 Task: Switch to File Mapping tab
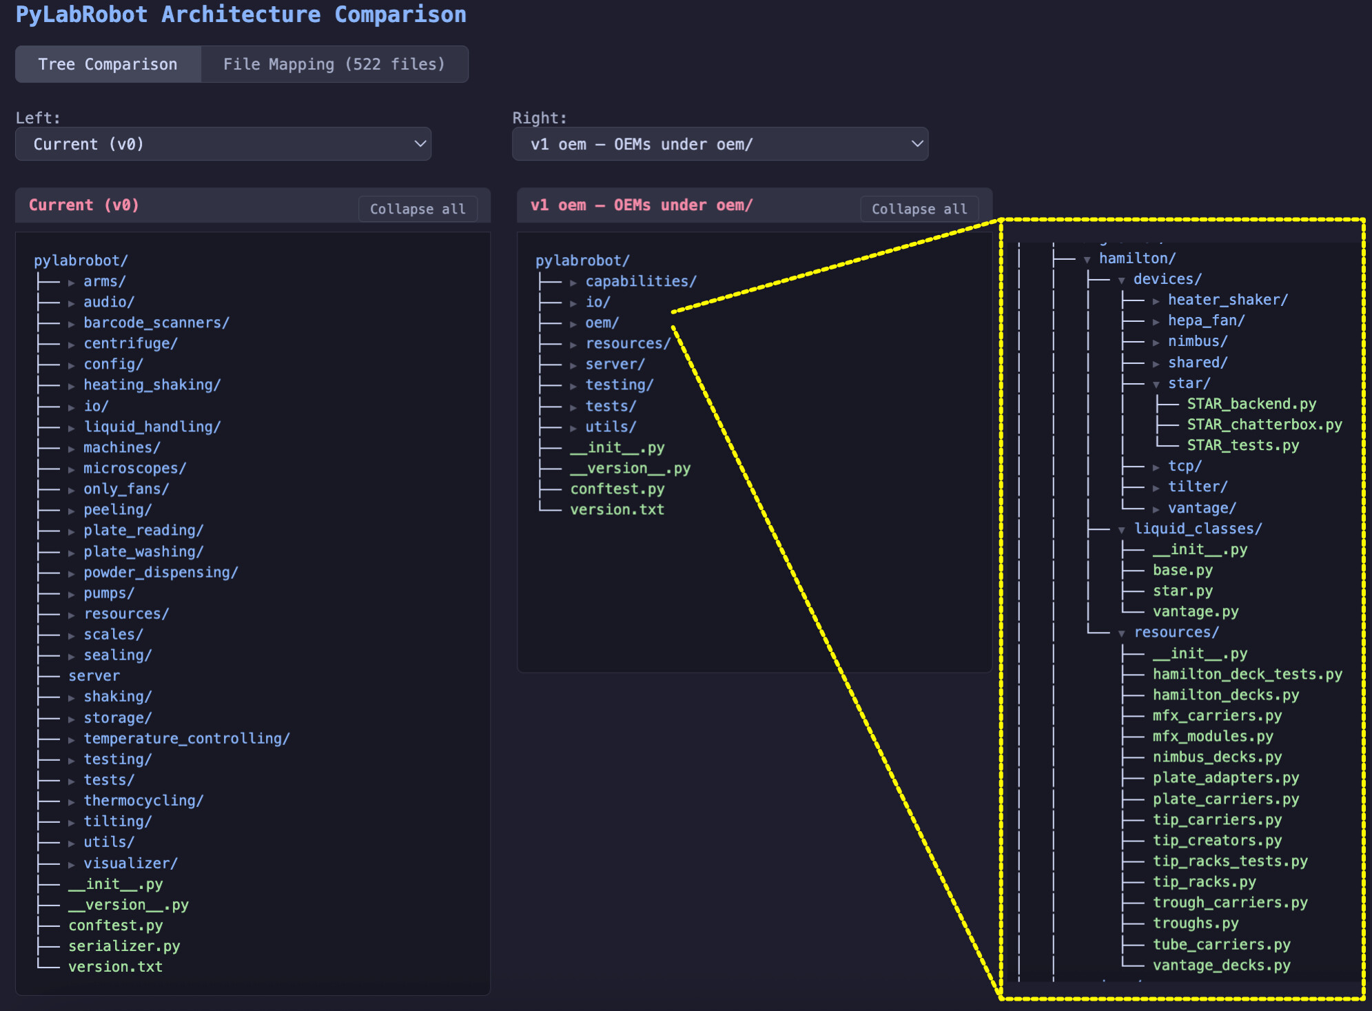coord(334,64)
